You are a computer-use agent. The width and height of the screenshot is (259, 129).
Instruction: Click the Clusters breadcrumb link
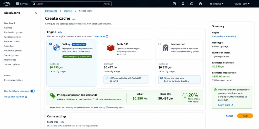(x=68, y=11)
